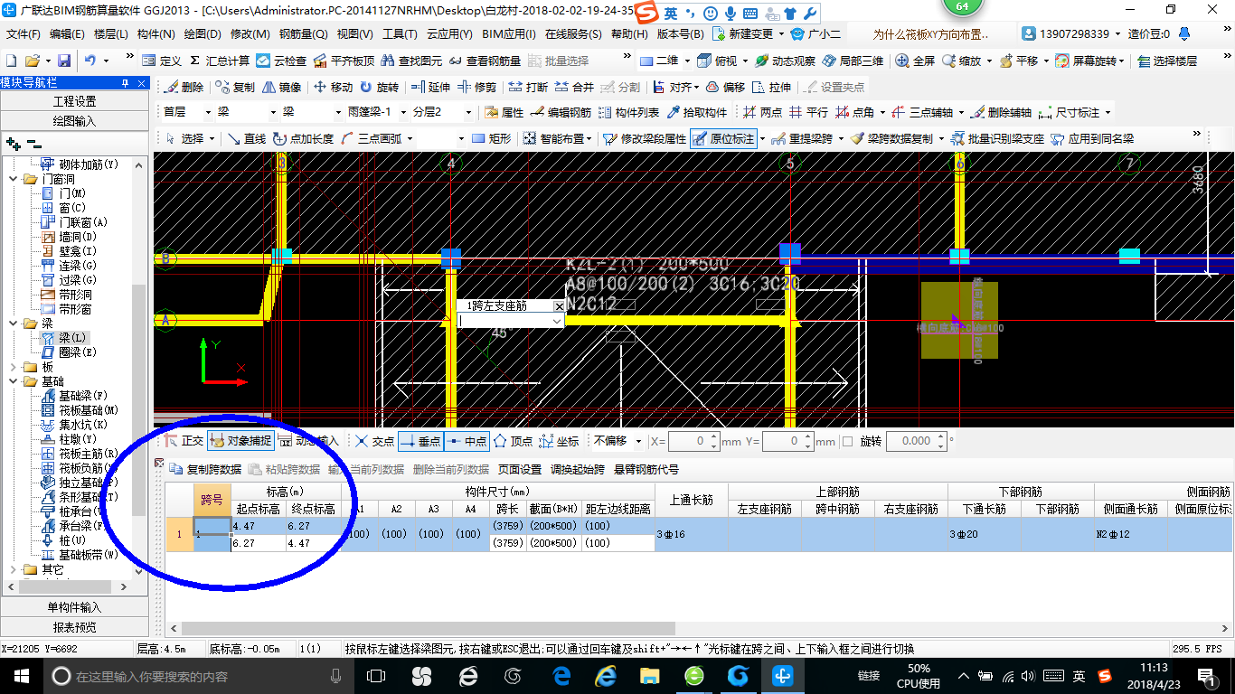Click 单构件输入 navigation button

tap(74, 607)
